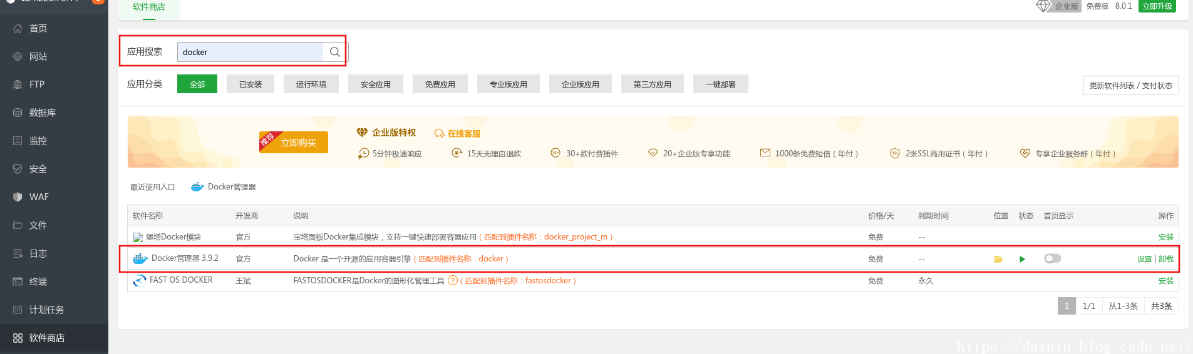Click the 5分钟极速响应 feature text
This screenshot has width=1193, height=354.
(397, 154)
